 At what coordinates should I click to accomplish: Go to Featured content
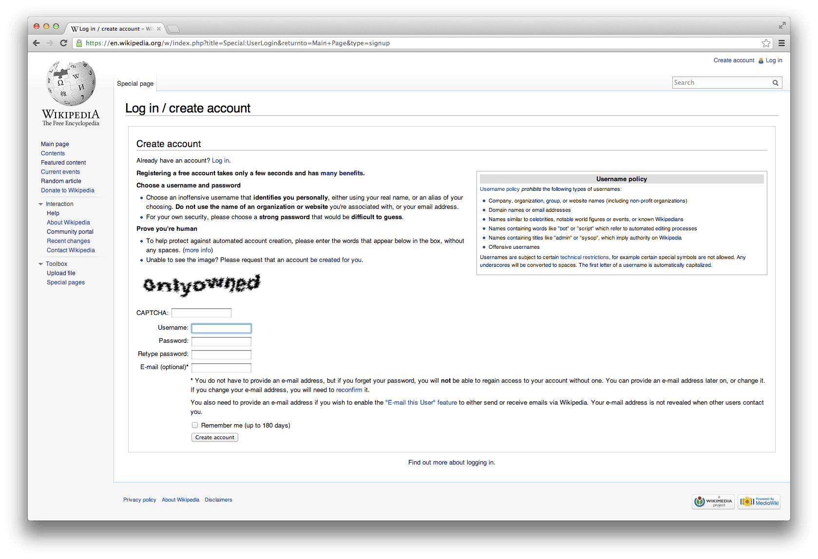63,163
